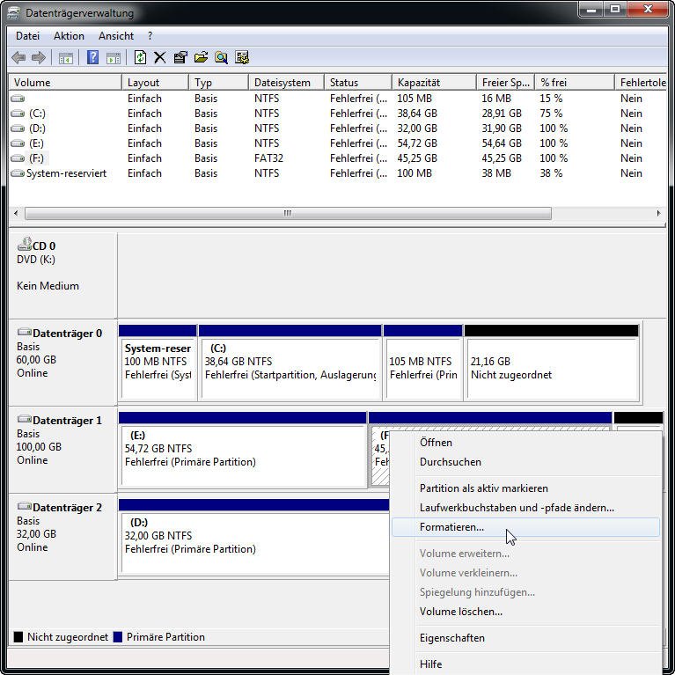Image resolution: width=675 pixels, height=675 pixels.
Task: Sort by the Dateisystem column header
Action: (286, 82)
